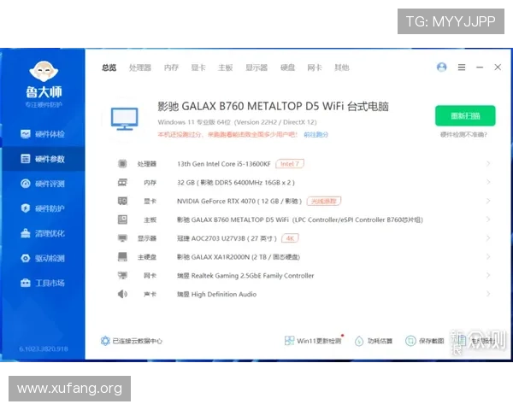The image size is (513, 410).
Task: Expand the 显示器 row chevron
Action: [488, 238]
